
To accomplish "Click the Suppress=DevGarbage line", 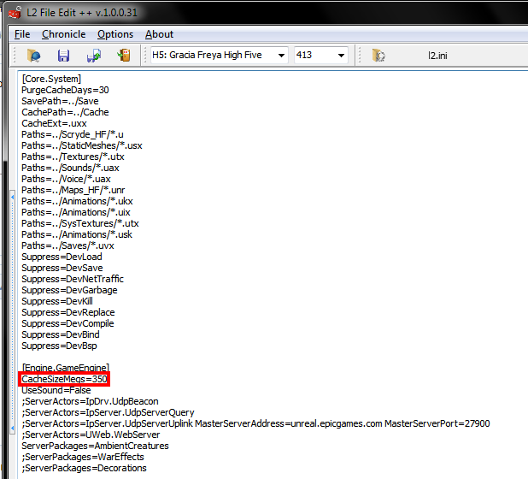I will pos(69,290).
